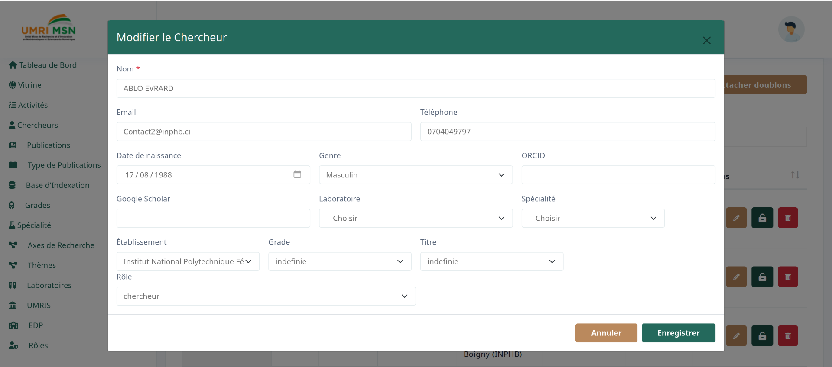Click the sort arrows icon in table header
Image resolution: width=832 pixels, height=367 pixels.
point(795,175)
